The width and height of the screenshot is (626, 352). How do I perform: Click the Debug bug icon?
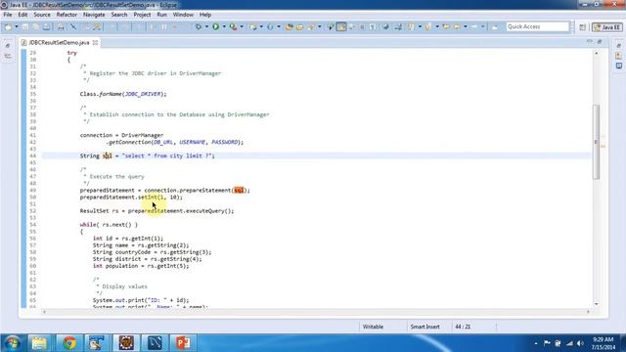(x=199, y=26)
